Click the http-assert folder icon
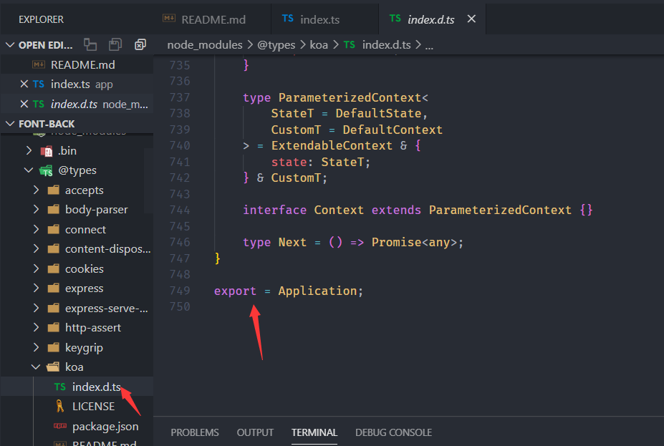Viewport: 664px width, 446px height. pyautogui.click(x=53, y=327)
